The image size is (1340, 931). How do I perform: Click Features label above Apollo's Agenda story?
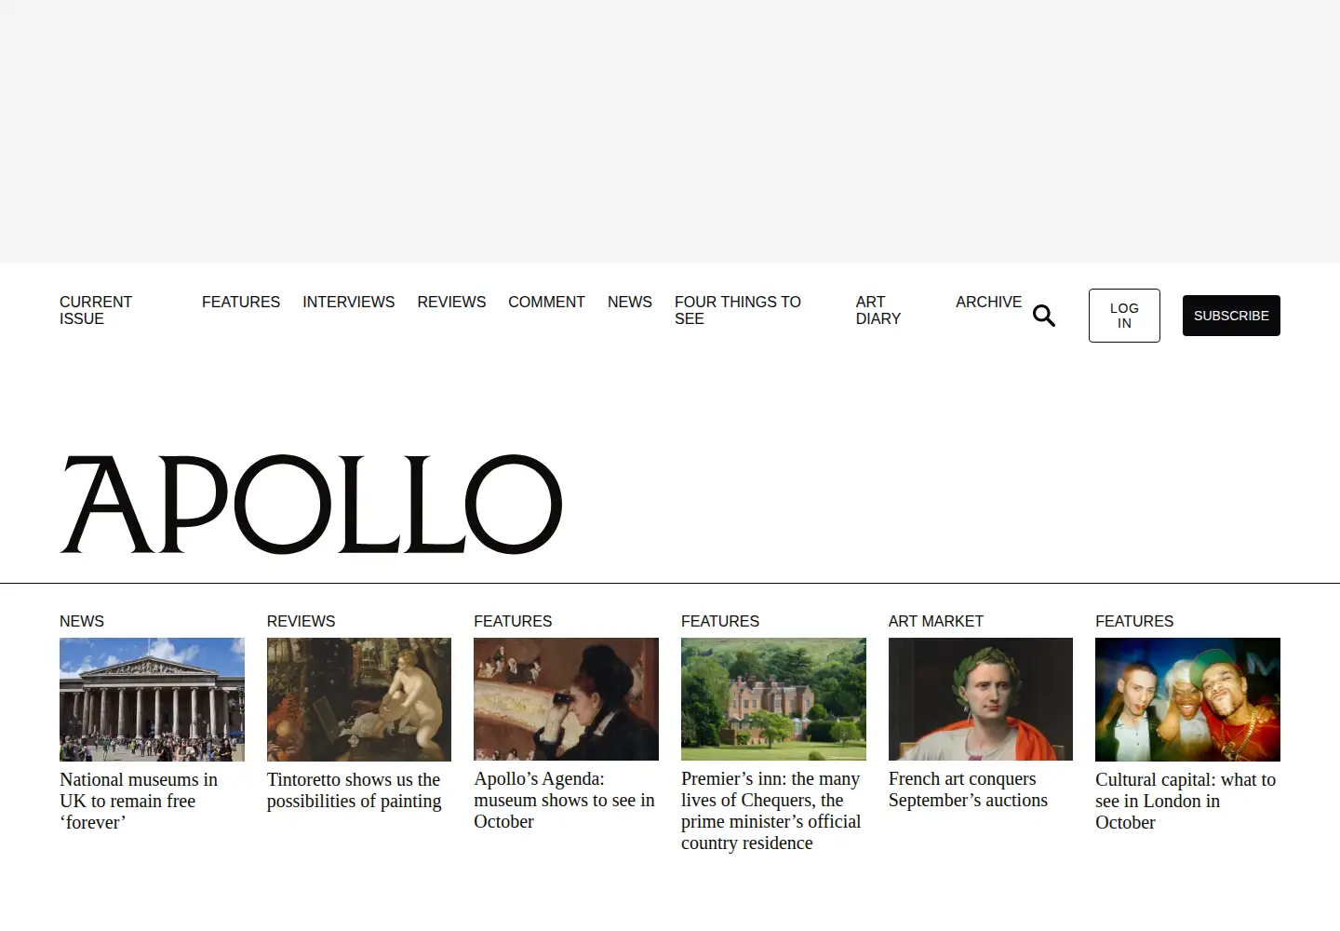tap(513, 621)
